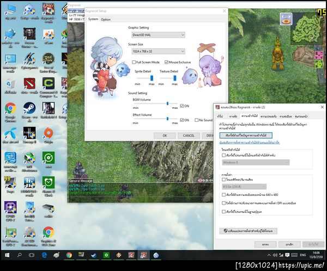The image size is (327, 271).
Task: Open the green gear app on taskbar
Action: tap(106, 255)
